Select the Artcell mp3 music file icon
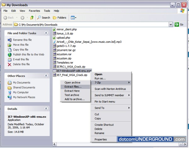This screenshot has height=148, width=189. coord(54,42)
